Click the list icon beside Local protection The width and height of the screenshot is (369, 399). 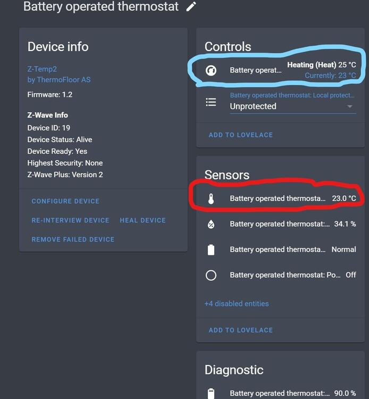coord(211,102)
